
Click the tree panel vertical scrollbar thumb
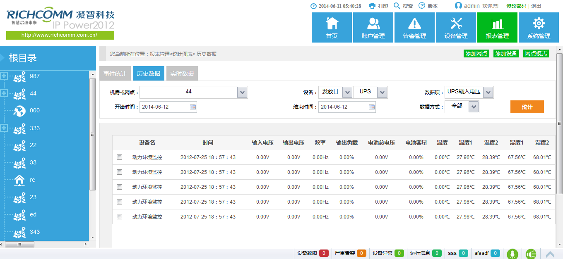pyautogui.click(x=93, y=134)
